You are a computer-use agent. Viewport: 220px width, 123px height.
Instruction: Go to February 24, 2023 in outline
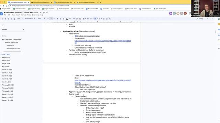[8, 85]
